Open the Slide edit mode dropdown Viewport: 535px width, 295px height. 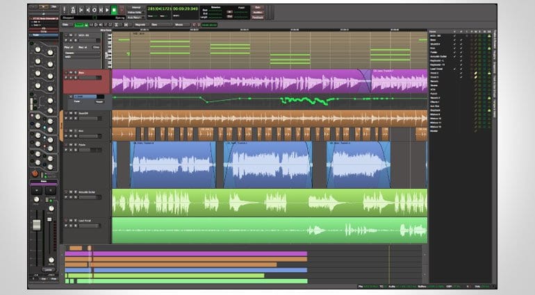point(67,24)
